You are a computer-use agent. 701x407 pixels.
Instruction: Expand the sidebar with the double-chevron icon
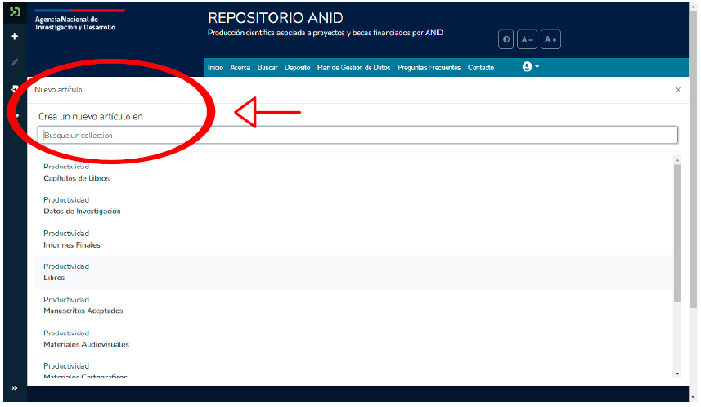click(x=15, y=387)
